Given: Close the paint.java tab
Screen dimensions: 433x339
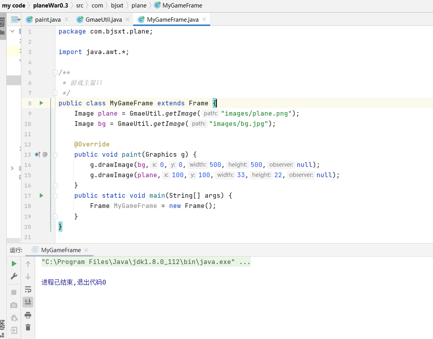Looking at the screenshot, I should coord(66,19).
